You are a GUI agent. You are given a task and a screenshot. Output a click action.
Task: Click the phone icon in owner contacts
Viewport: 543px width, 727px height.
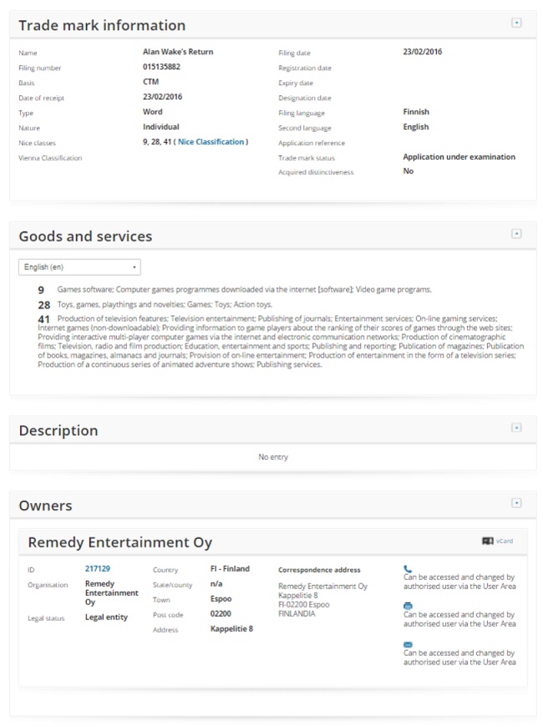click(408, 569)
